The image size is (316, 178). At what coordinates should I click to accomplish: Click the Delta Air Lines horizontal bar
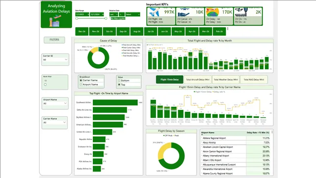tap(110, 110)
